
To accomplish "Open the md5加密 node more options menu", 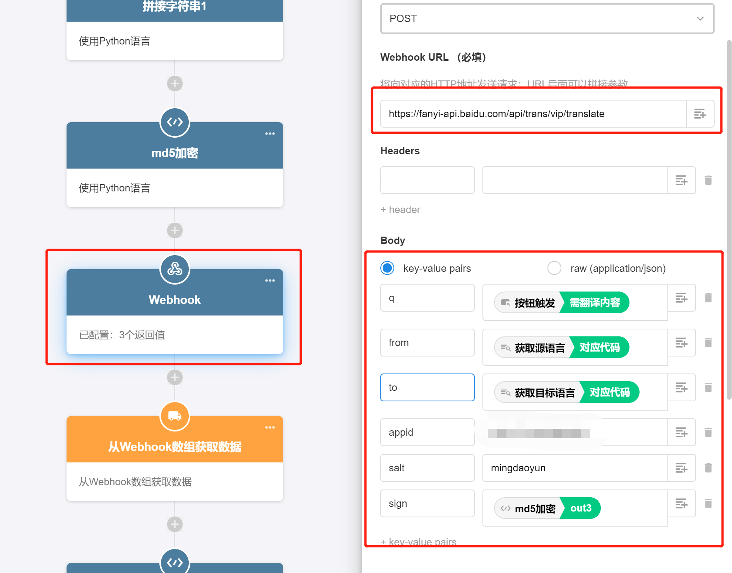I will coord(270,134).
